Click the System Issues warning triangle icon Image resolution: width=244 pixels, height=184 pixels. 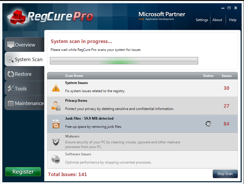coord(56,88)
